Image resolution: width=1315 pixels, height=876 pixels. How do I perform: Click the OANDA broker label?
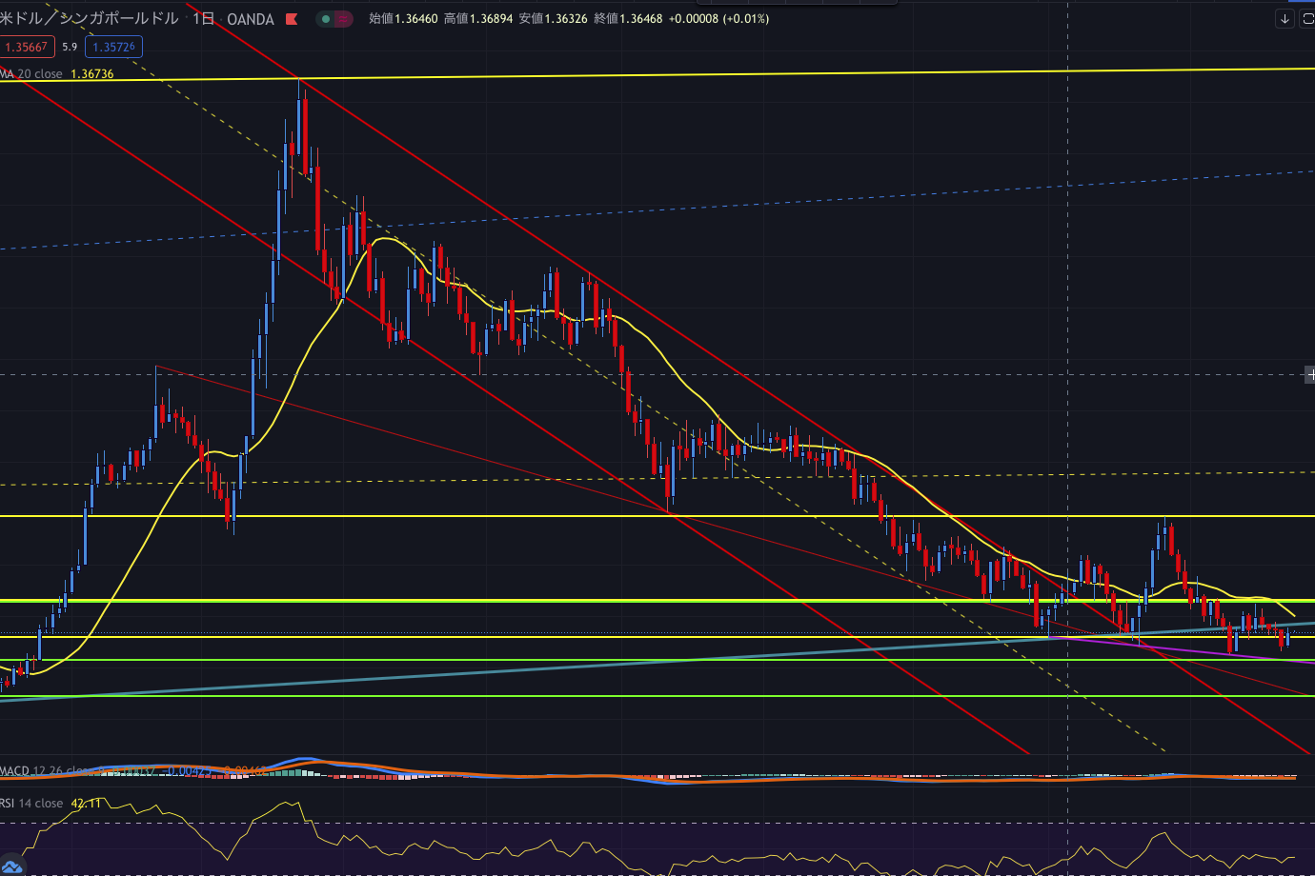click(x=251, y=19)
